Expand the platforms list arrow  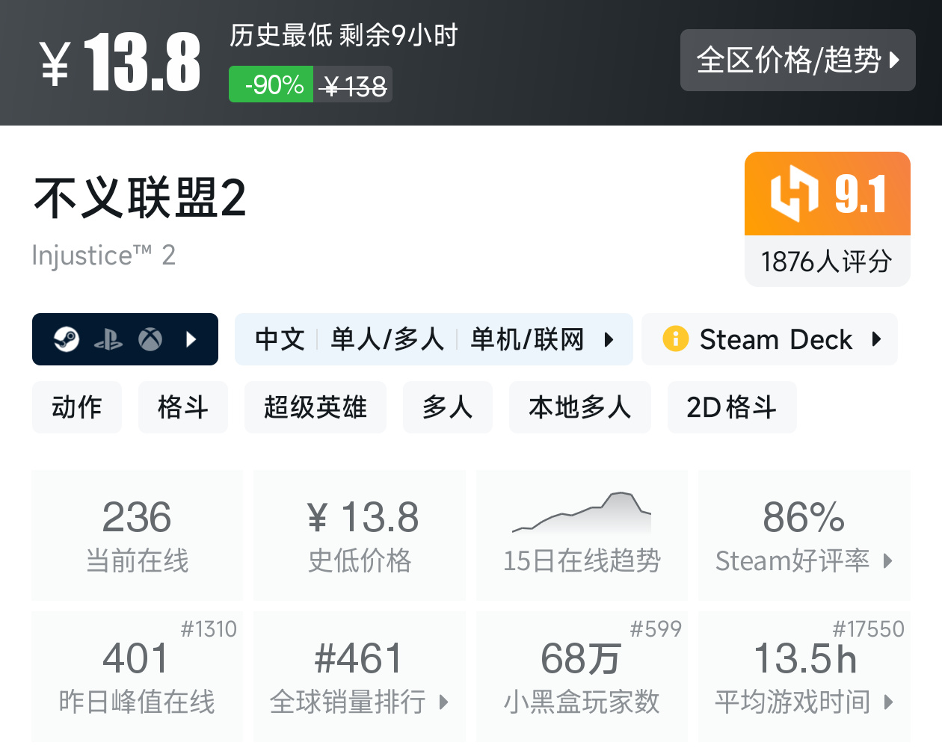coord(191,339)
